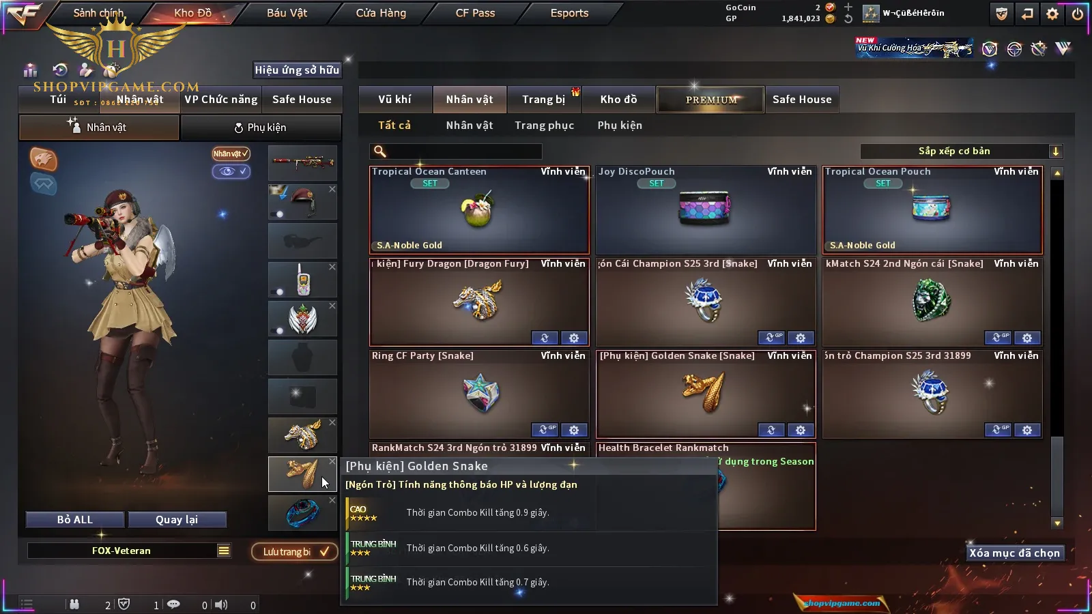This screenshot has width=1092, height=614.
Task: Click the sound speaker icon in status bar
Action: [221, 604]
